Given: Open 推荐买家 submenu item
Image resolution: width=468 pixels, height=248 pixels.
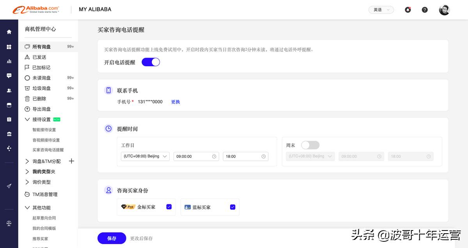Looking at the screenshot, I should tap(40, 239).
